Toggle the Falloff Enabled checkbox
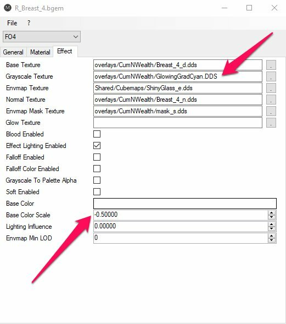The height and width of the screenshot is (324, 286). [x=97, y=157]
